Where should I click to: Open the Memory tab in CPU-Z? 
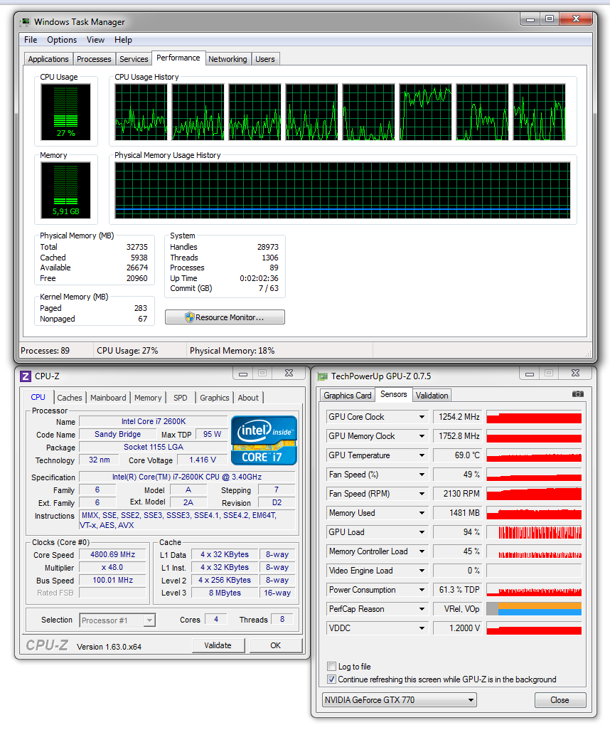tap(148, 398)
